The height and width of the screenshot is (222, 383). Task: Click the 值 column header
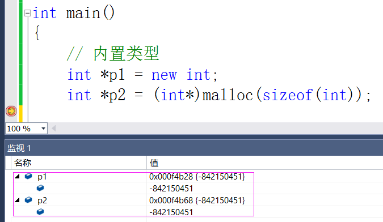(x=154, y=163)
